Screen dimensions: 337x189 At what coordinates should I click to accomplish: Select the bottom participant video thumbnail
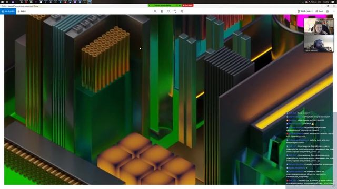pyautogui.click(x=319, y=44)
